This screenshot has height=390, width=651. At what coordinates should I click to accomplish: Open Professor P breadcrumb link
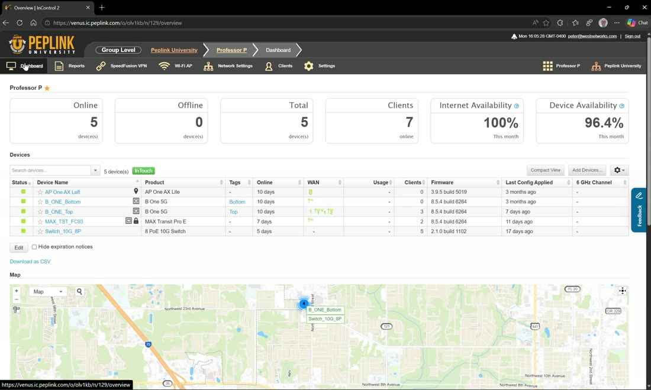point(231,50)
